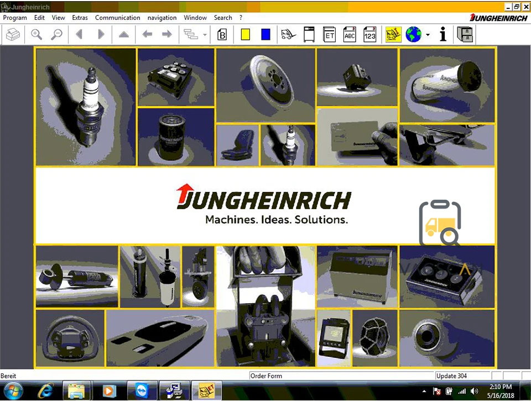Image resolution: width=531 pixels, height=401 pixels.
Task: Go to next page triangle arrow
Action: (101, 34)
